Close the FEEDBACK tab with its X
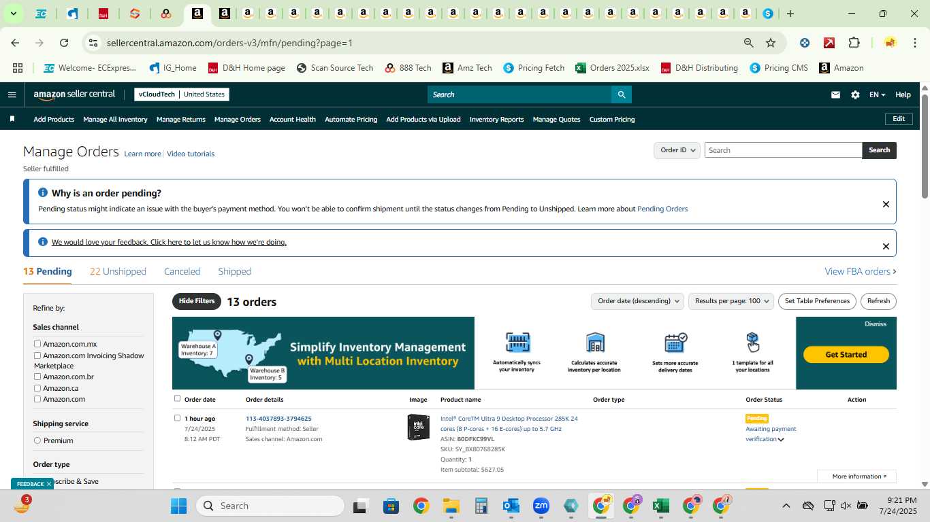Screen dimensions: 930x522 point(49,484)
